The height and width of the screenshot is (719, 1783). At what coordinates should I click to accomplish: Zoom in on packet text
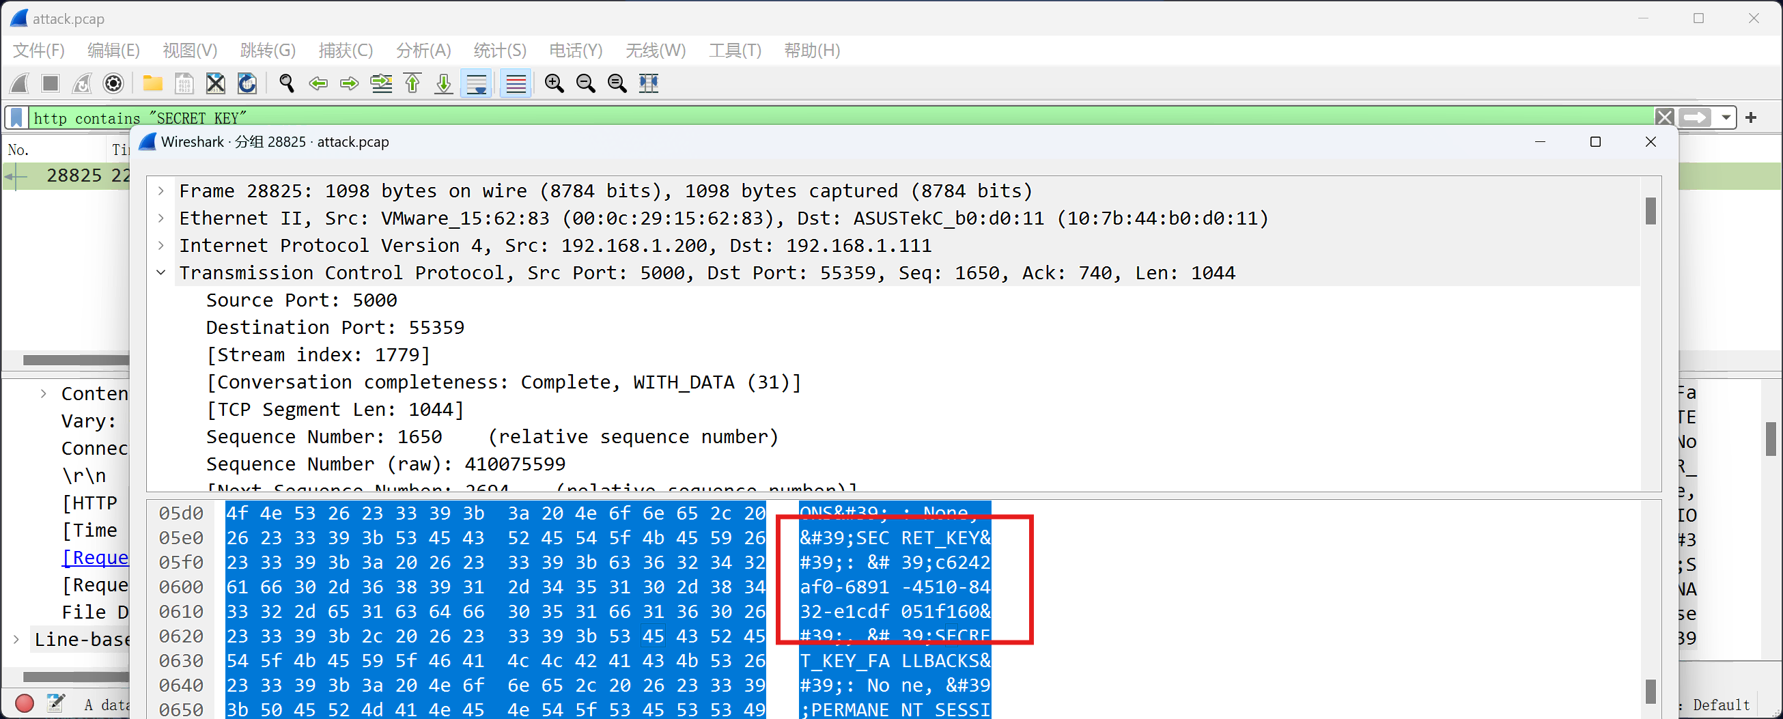tap(554, 84)
